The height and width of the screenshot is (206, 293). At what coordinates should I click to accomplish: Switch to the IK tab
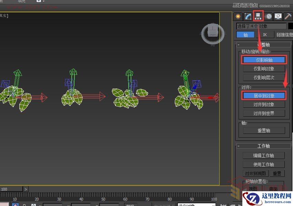click(x=265, y=35)
